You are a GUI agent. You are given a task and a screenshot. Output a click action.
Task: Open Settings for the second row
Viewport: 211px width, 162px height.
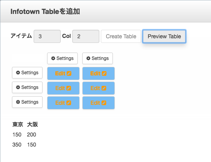[27, 87]
